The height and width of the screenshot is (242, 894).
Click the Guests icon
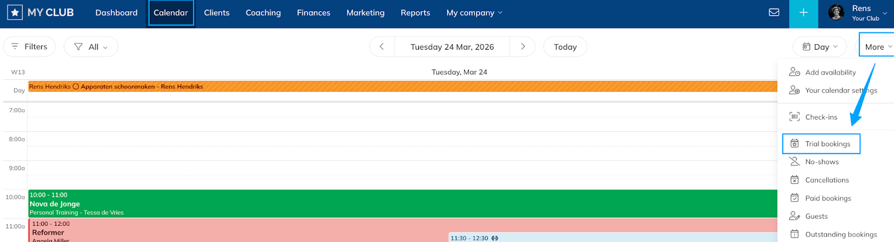tap(794, 216)
